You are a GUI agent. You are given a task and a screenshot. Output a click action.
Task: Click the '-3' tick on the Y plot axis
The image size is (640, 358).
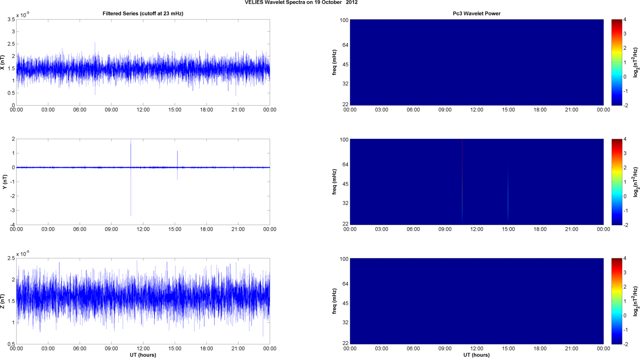(x=12, y=210)
